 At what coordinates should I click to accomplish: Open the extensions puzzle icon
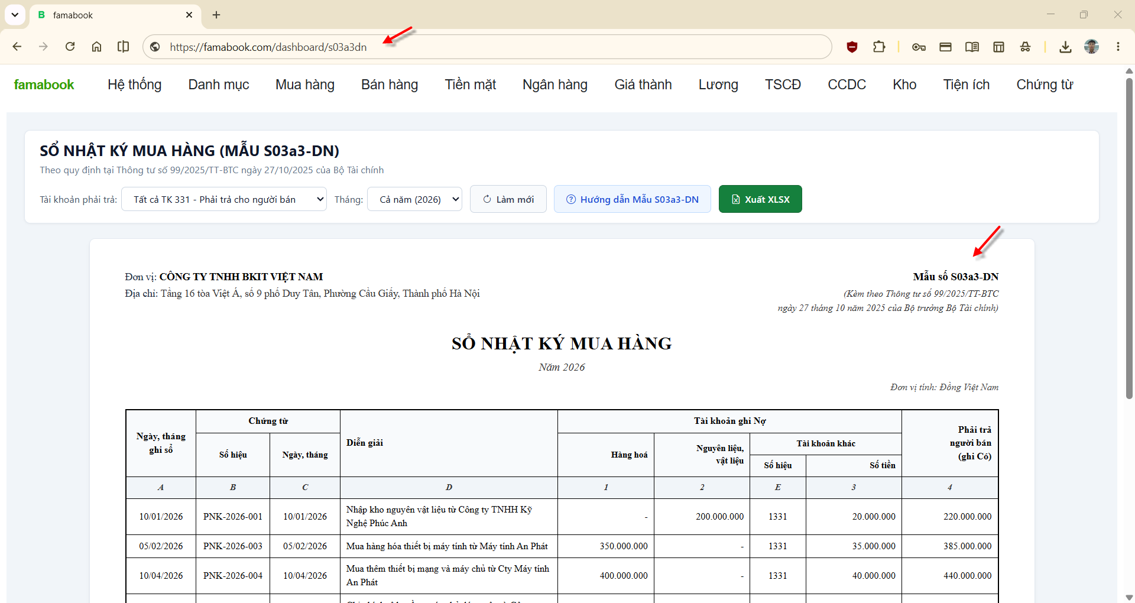pyautogui.click(x=879, y=47)
